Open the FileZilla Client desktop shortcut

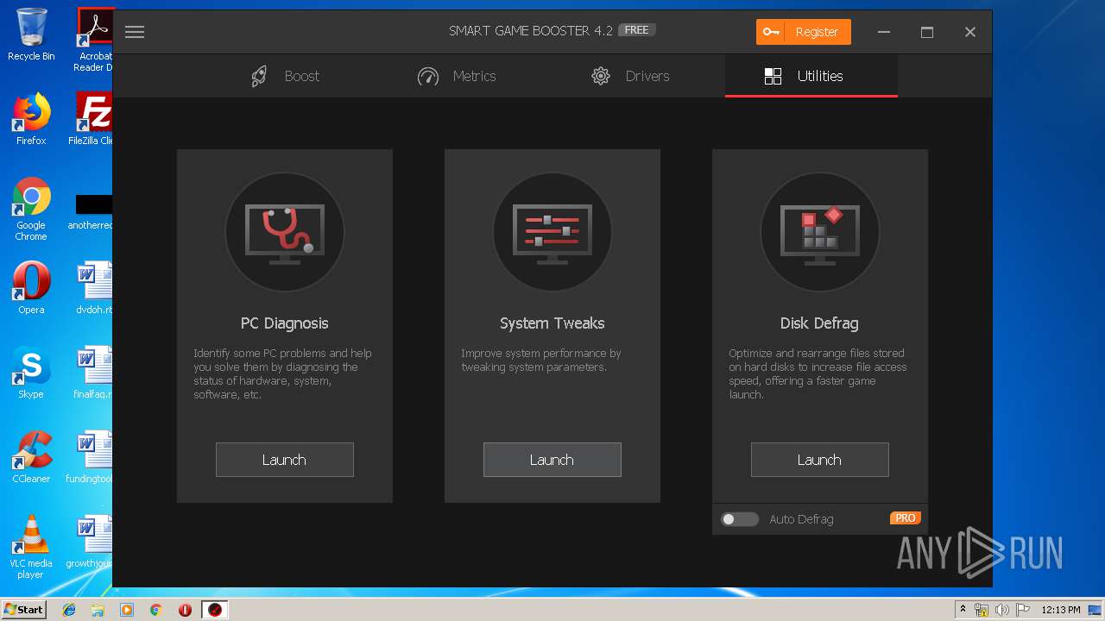92,119
